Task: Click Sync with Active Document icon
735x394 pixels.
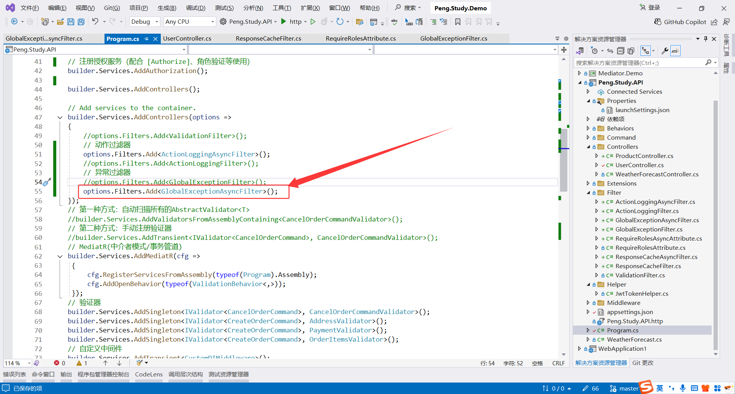Action: [610, 50]
